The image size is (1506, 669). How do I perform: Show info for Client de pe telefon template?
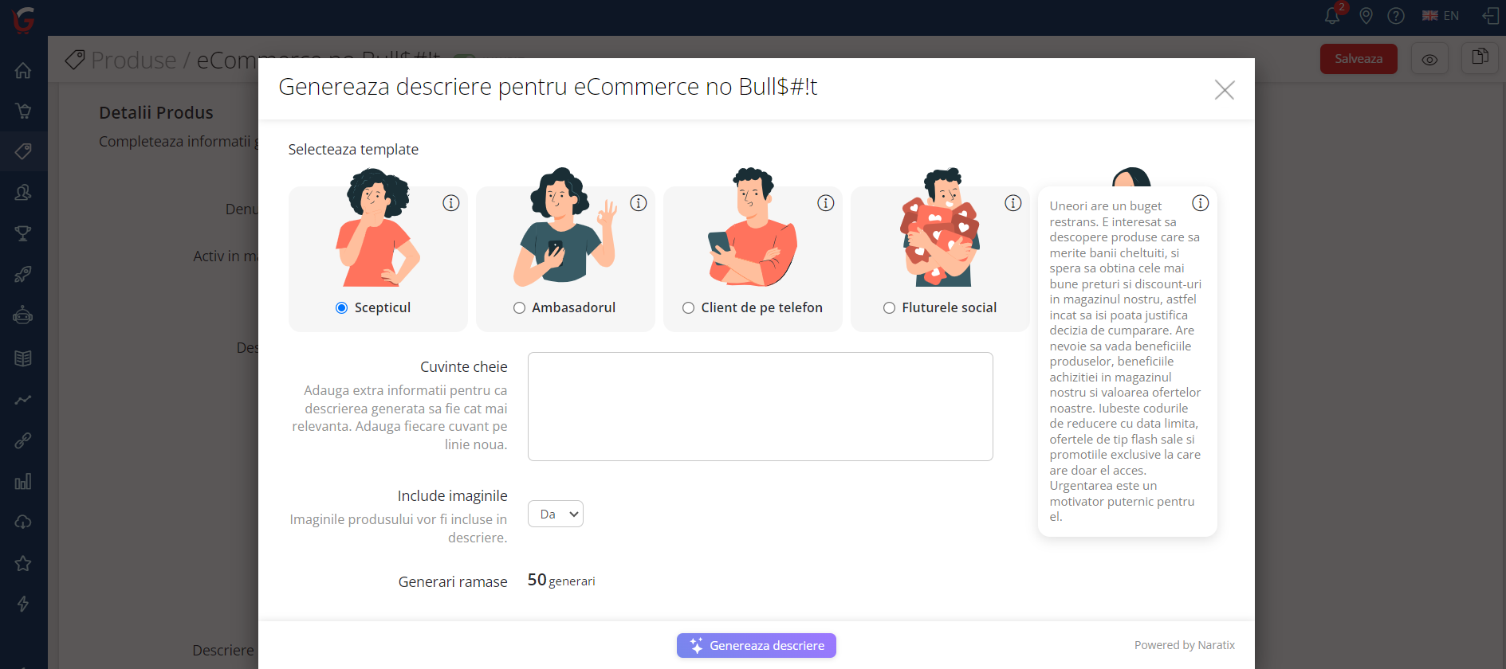pyautogui.click(x=826, y=203)
